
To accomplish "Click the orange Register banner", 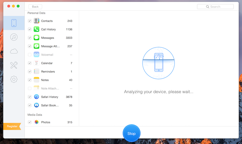I will [x=12, y=126].
